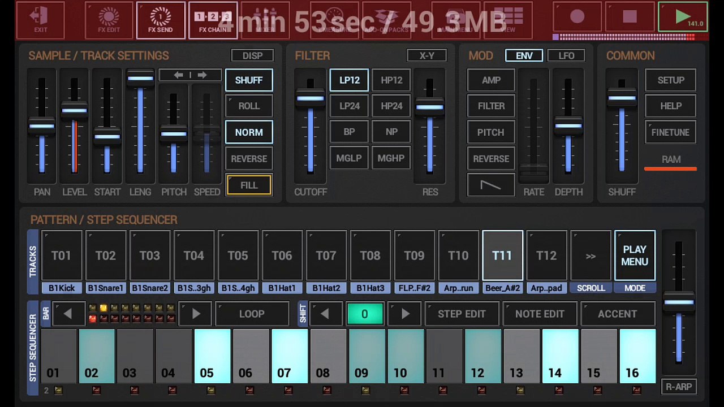The height and width of the screenshot is (407, 724).
Task: Open STEP EDIT mode
Action: (462, 314)
